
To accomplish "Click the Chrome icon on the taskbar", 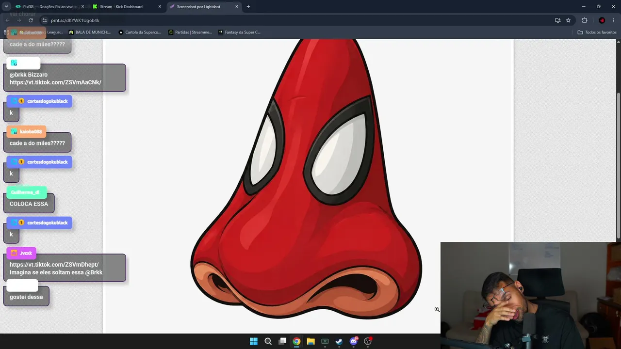I will (x=296, y=341).
